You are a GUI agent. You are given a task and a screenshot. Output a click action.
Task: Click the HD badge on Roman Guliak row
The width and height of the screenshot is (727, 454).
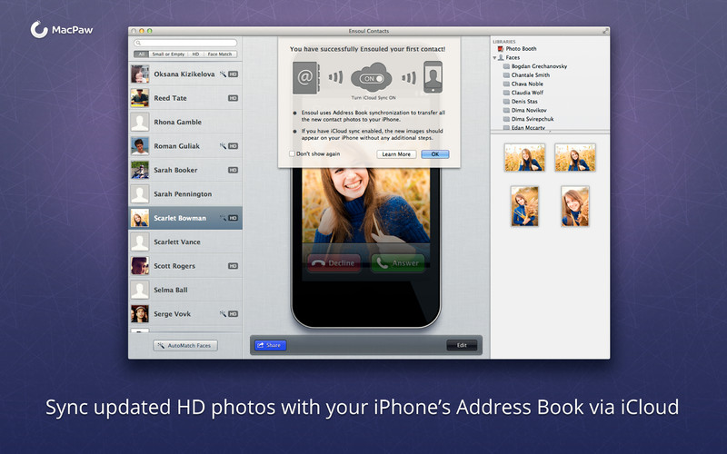click(x=234, y=146)
